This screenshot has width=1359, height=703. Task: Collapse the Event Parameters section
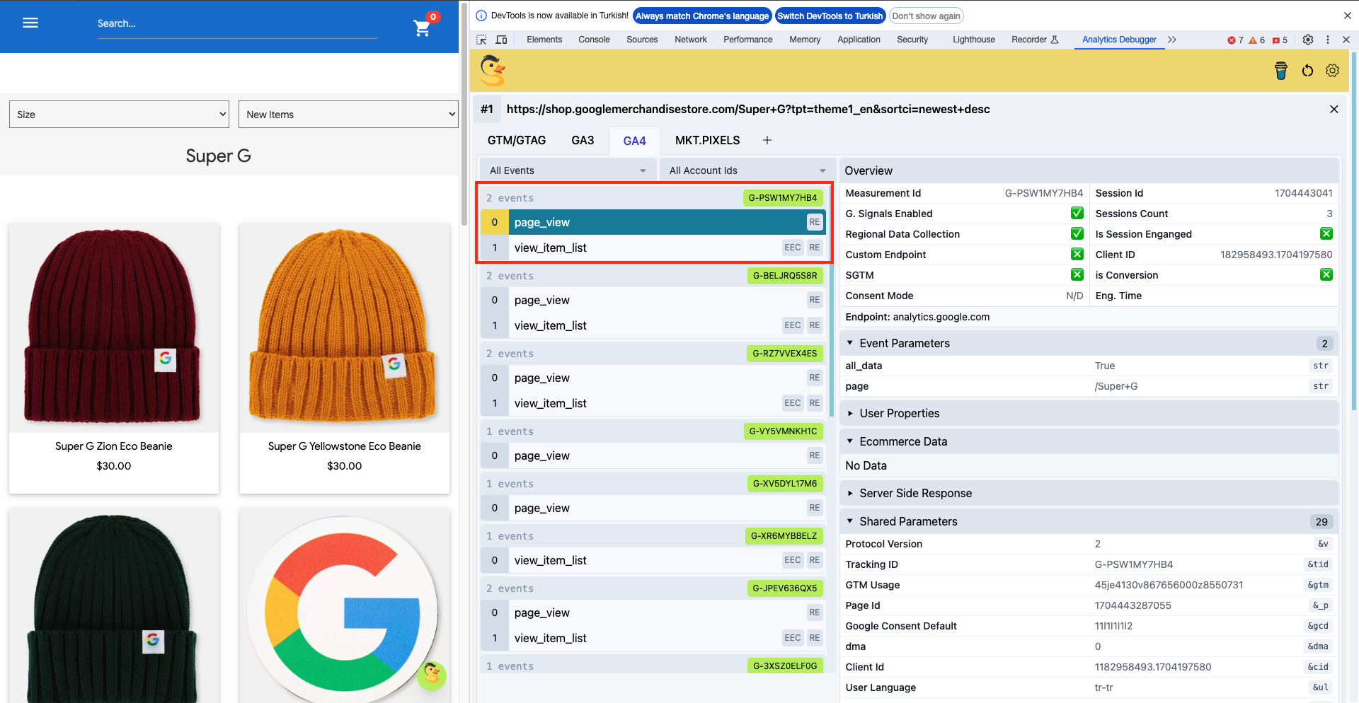(x=1089, y=343)
